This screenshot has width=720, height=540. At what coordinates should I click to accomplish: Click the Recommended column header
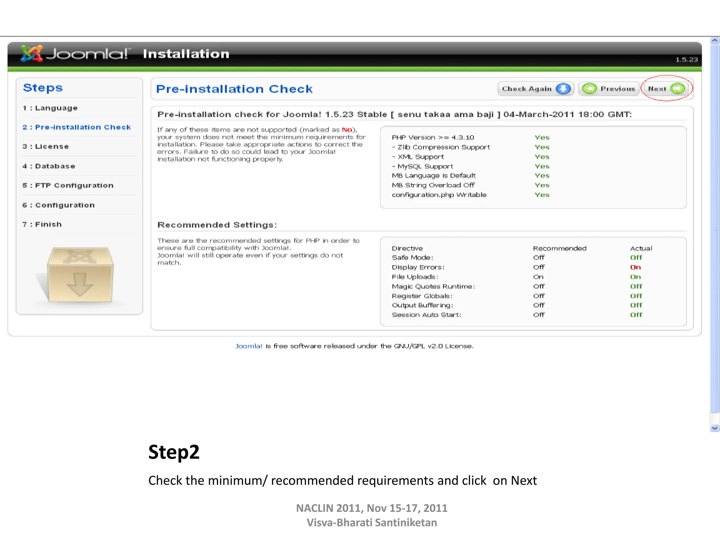(x=560, y=249)
